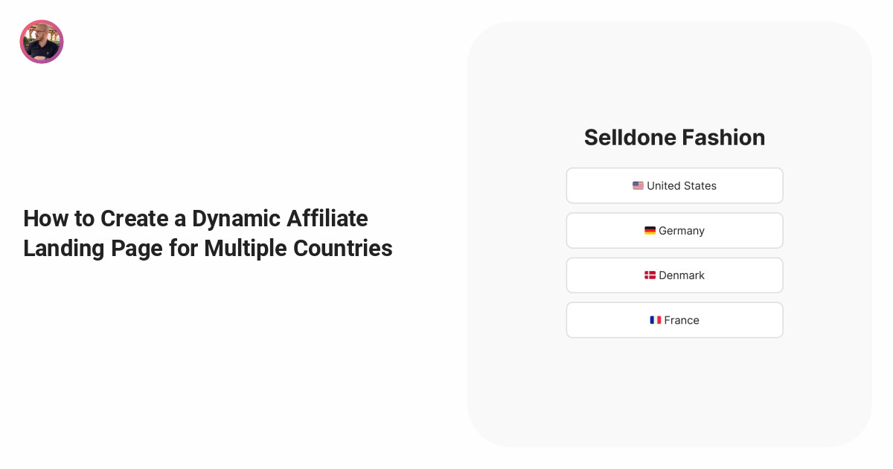Screen dimensions: 893x469
Task: Open the Selldone Fashion storefront heading
Action: point(674,137)
